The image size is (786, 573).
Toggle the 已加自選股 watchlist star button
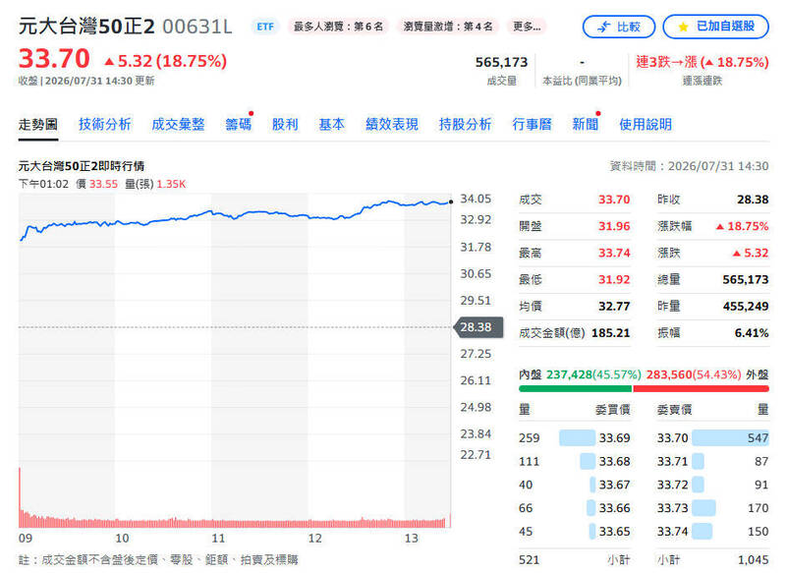(715, 27)
